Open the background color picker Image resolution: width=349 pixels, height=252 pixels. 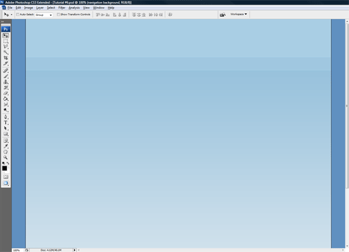click(8, 171)
